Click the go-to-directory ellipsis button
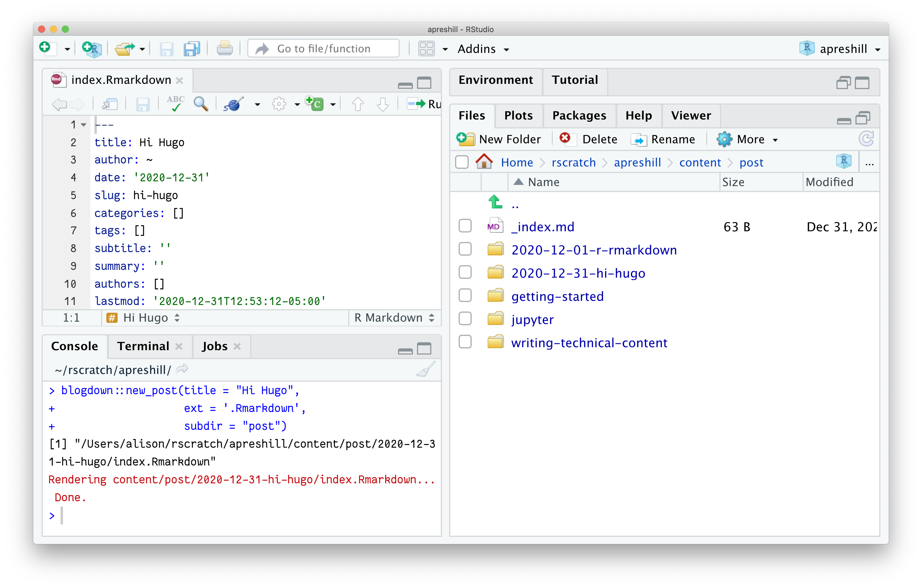The height and width of the screenshot is (588, 922). click(869, 163)
